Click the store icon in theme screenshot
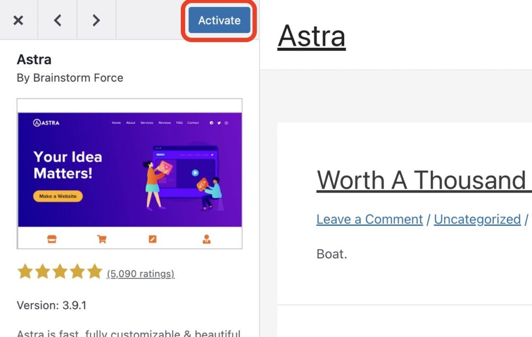Viewport: 532px width, 337px height. [x=52, y=239]
